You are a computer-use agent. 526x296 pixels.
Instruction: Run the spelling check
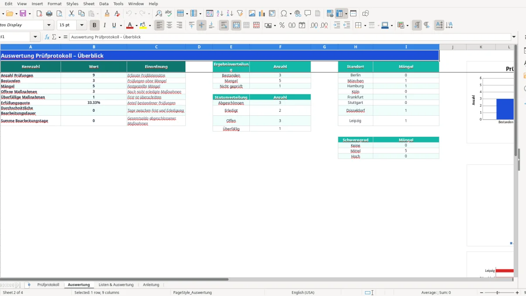coord(168,14)
